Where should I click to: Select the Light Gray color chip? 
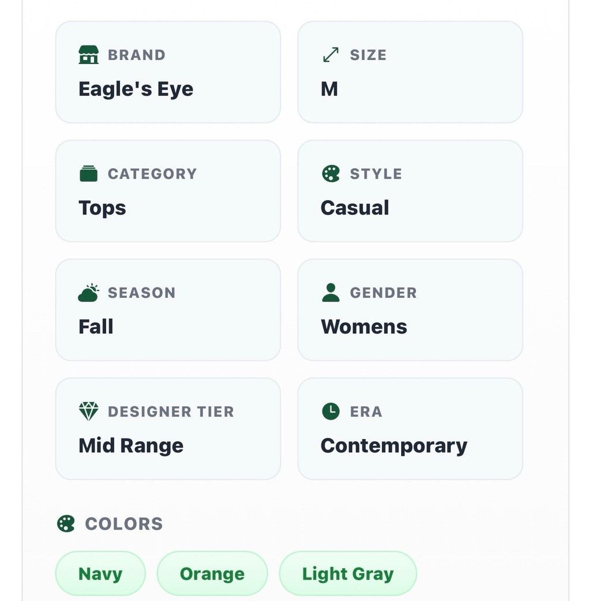click(348, 574)
